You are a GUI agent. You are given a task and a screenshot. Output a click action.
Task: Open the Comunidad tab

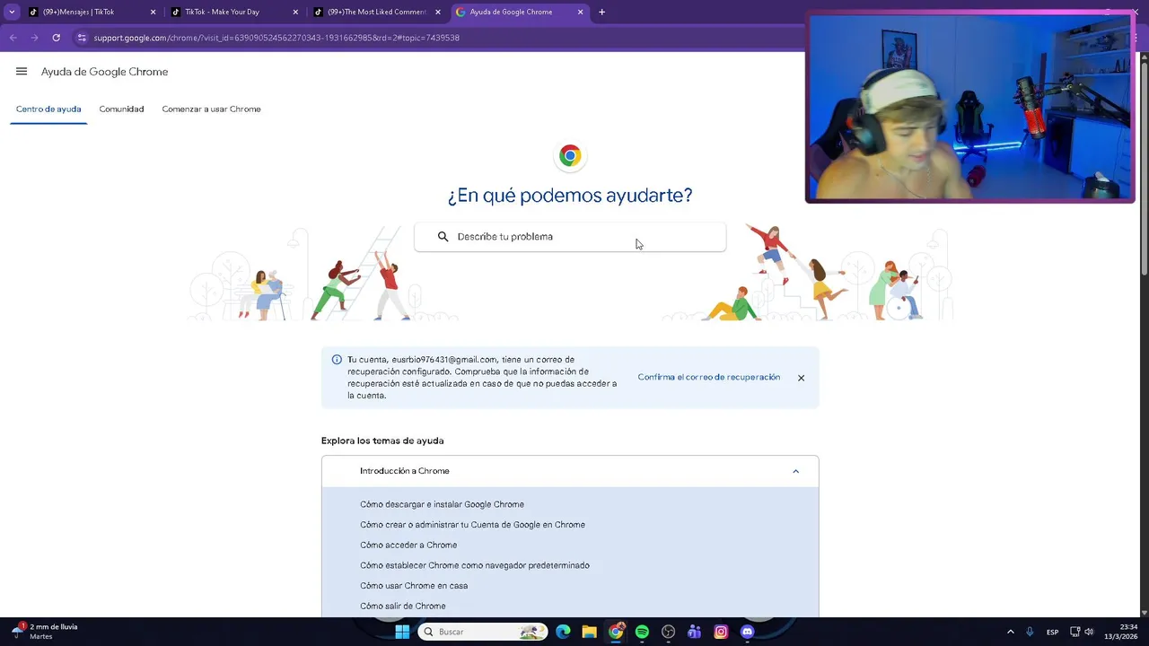click(121, 109)
